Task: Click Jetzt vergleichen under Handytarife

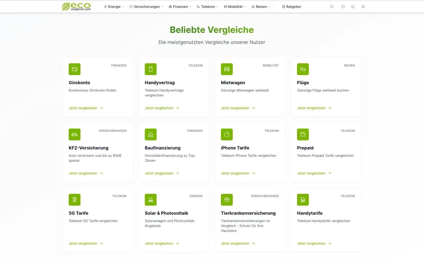Action: click(x=314, y=244)
